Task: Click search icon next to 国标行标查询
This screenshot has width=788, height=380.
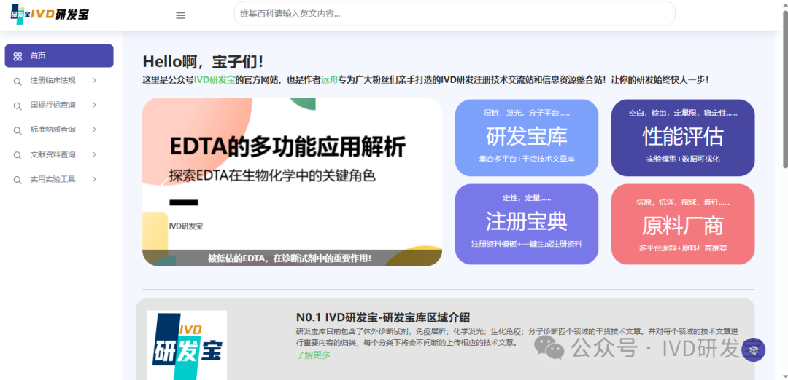Action: pos(18,106)
